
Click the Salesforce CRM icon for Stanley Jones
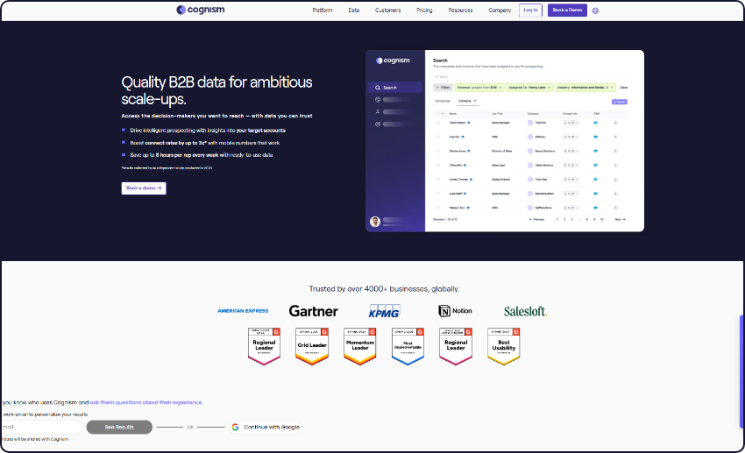pyautogui.click(x=596, y=151)
